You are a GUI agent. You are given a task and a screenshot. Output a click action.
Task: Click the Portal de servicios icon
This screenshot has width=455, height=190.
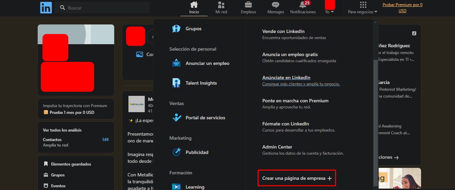point(176,118)
